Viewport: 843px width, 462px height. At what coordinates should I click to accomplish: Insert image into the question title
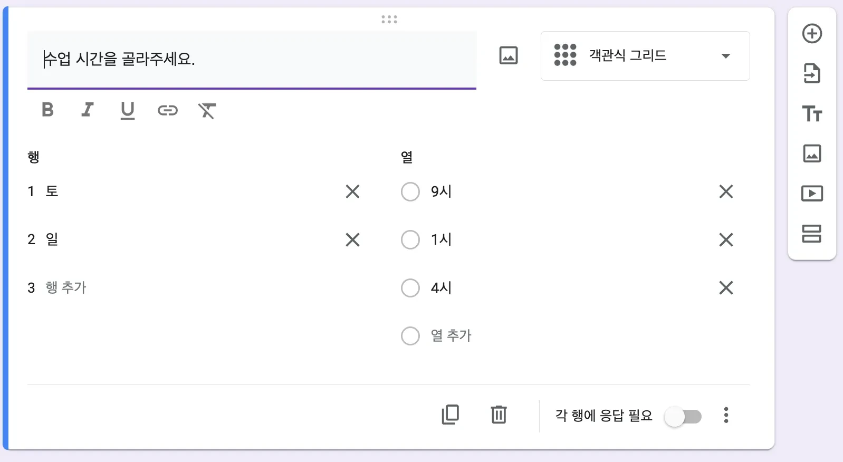coord(509,55)
